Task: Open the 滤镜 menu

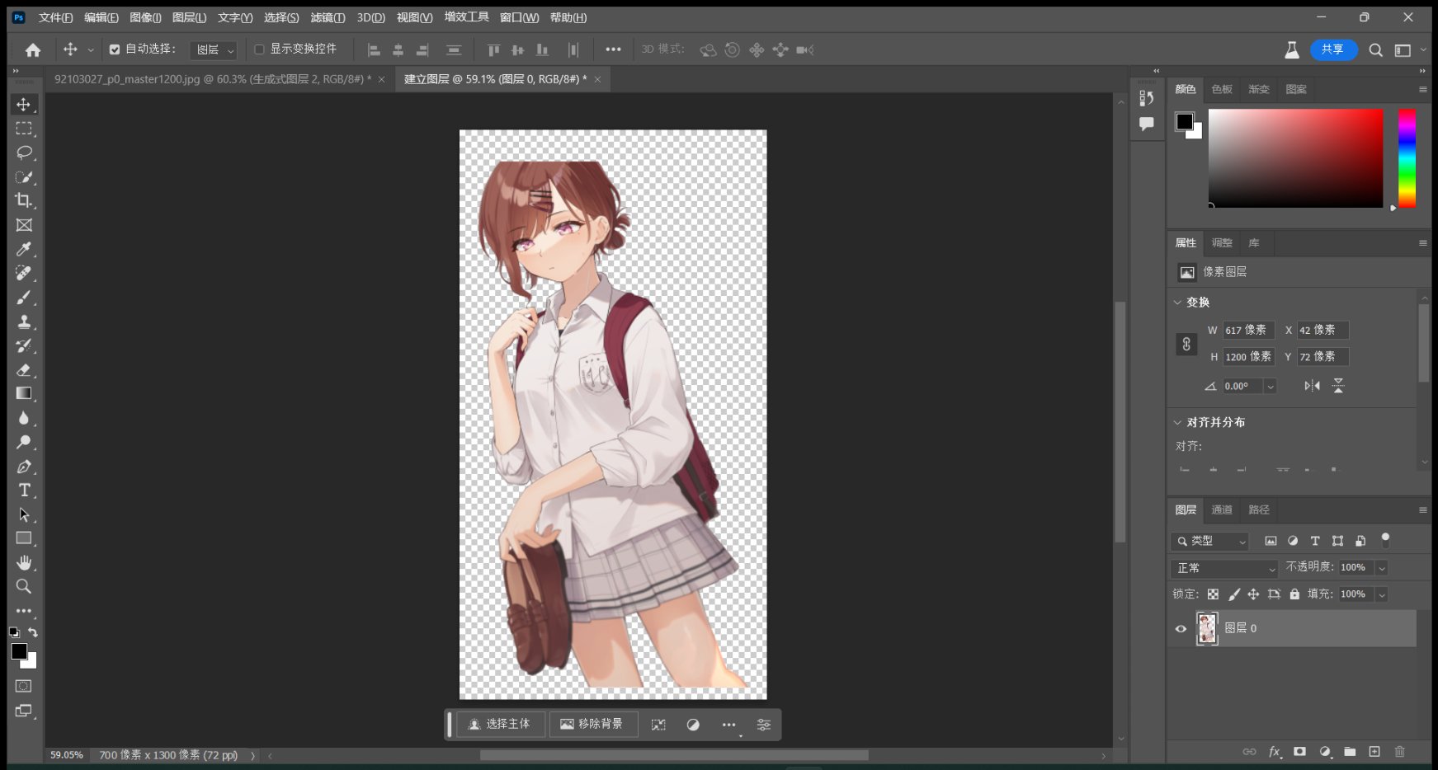Action: 328,17
